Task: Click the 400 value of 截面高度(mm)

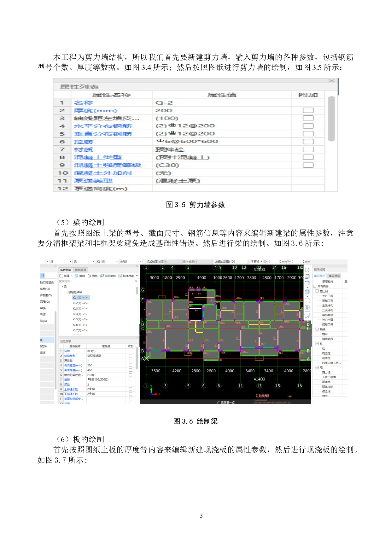Action: pyautogui.click(x=90, y=370)
